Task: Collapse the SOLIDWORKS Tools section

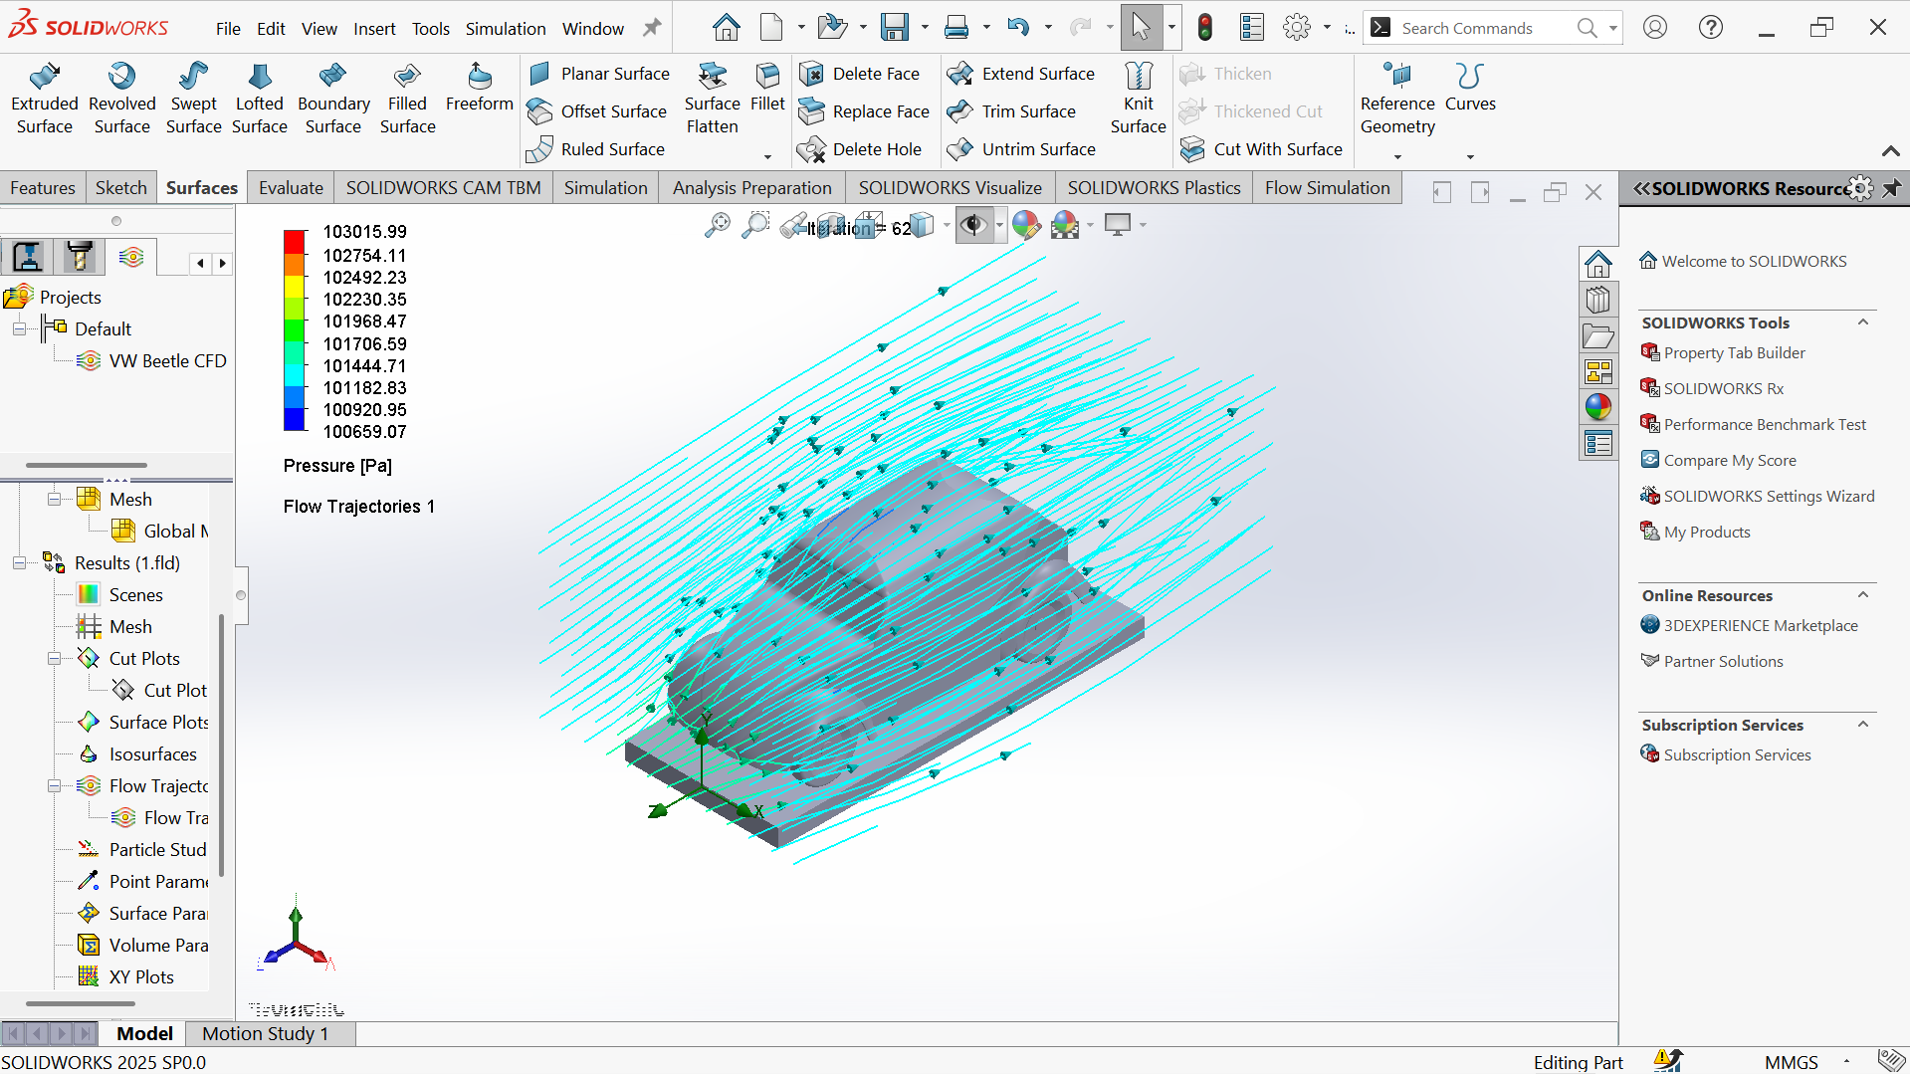Action: pos(1863,322)
